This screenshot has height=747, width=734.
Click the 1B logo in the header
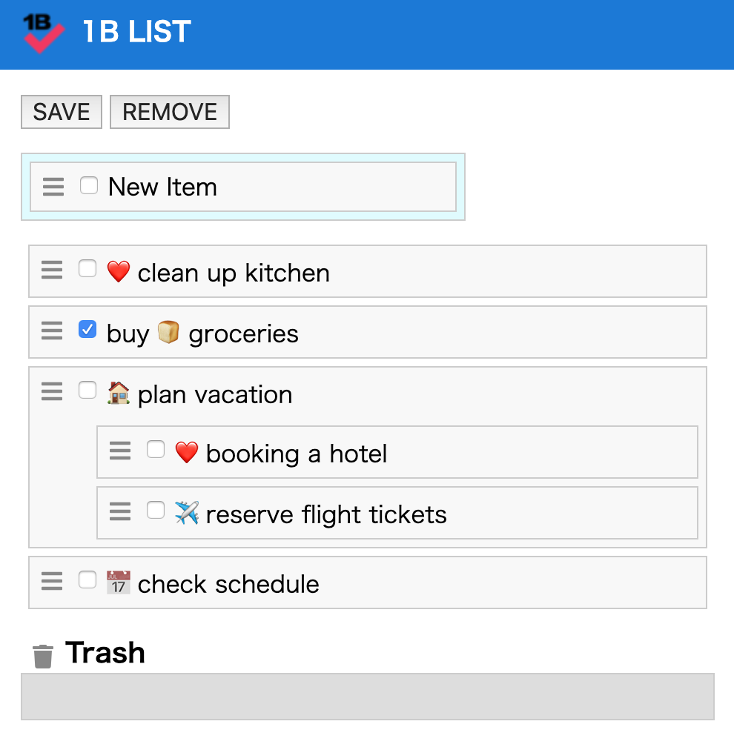tap(42, 32)
